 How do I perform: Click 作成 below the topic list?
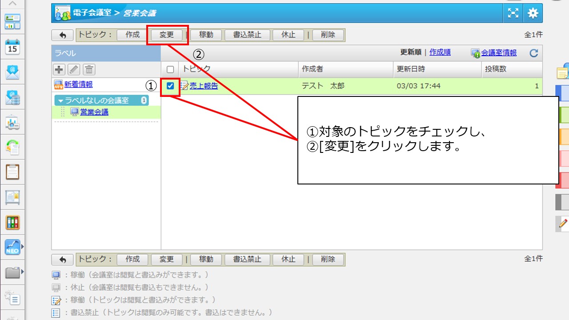point(132,260)
